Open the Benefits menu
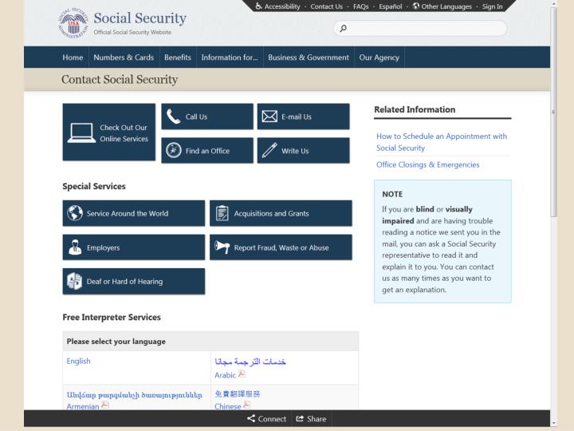Viewport: 574px width, 431px height. pyautogui.click(x=178, y=57)
